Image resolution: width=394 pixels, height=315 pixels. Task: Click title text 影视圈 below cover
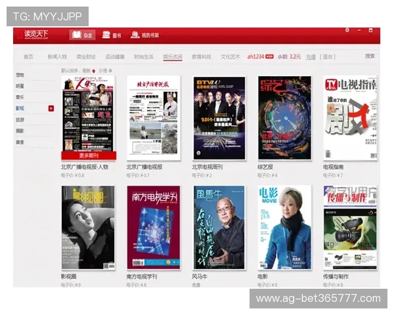(68, 276)
